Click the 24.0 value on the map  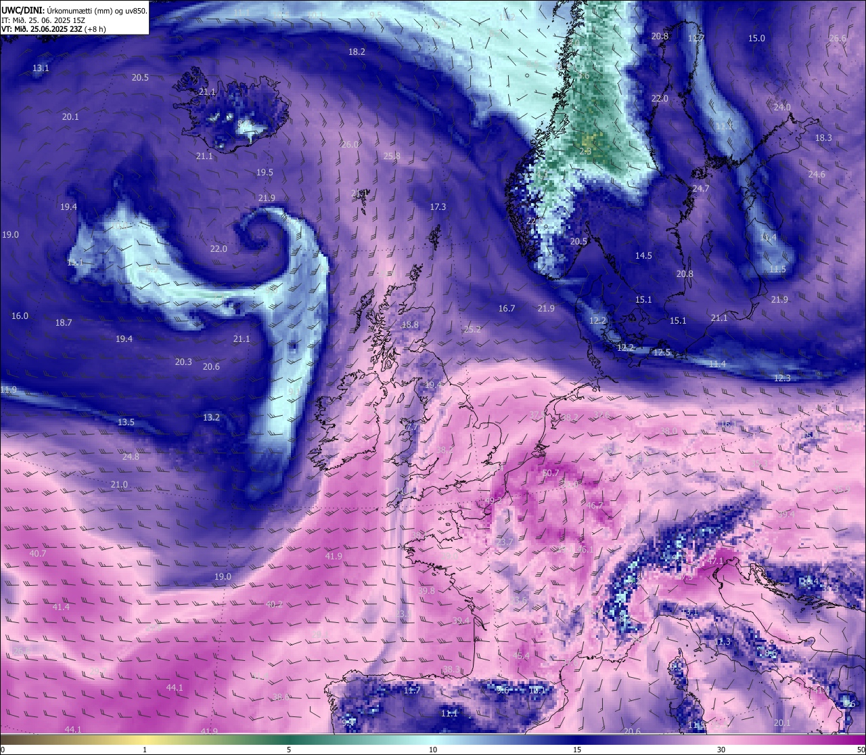click(782, 108)
